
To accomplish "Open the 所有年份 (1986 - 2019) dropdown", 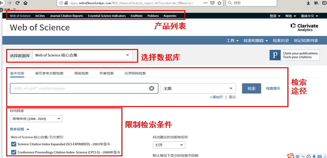I will [36, 119].
